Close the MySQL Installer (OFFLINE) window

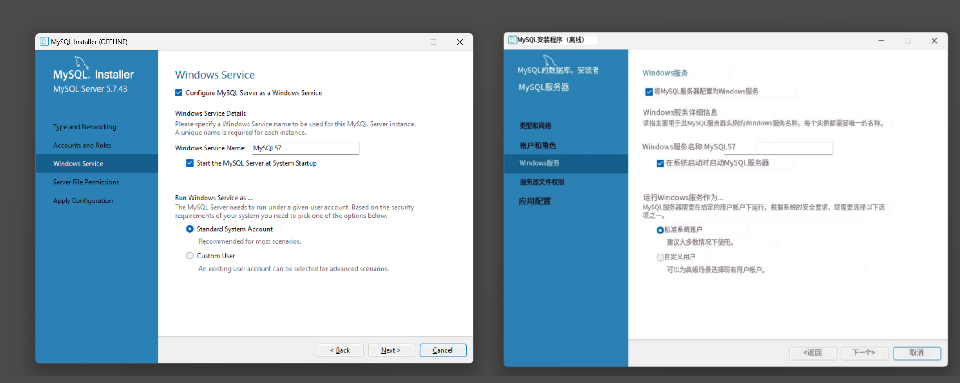click(459, 42)
